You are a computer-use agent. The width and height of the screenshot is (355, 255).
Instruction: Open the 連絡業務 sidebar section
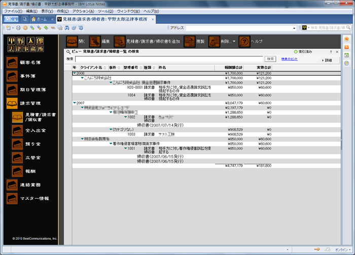click(24, 185)
